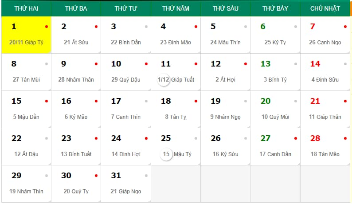Click text '23 Đinh Mão'

(176, 43)
